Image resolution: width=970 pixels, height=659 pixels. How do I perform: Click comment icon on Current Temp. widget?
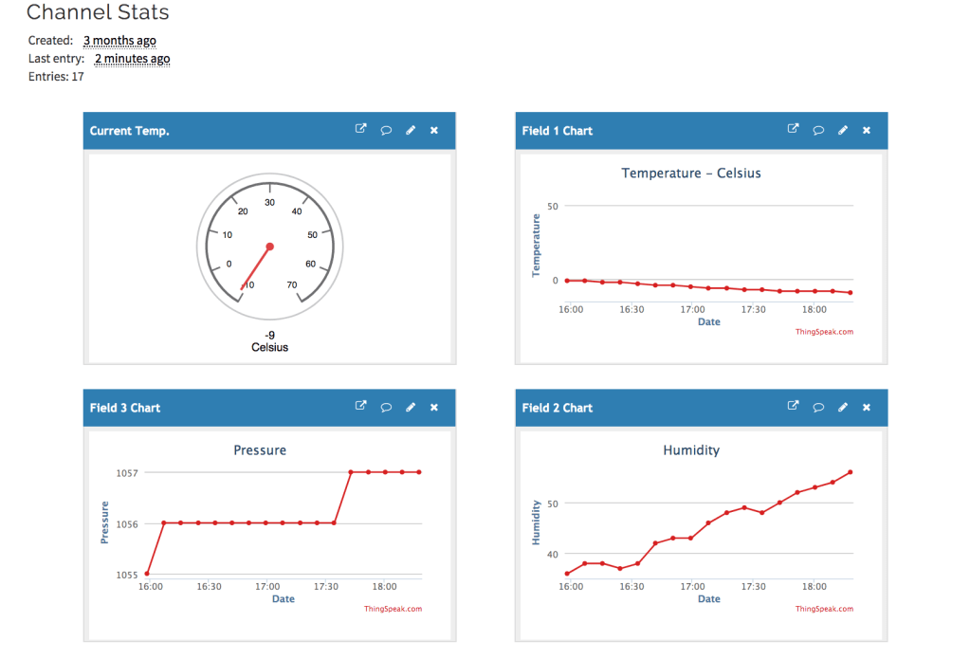coord(386,130)
